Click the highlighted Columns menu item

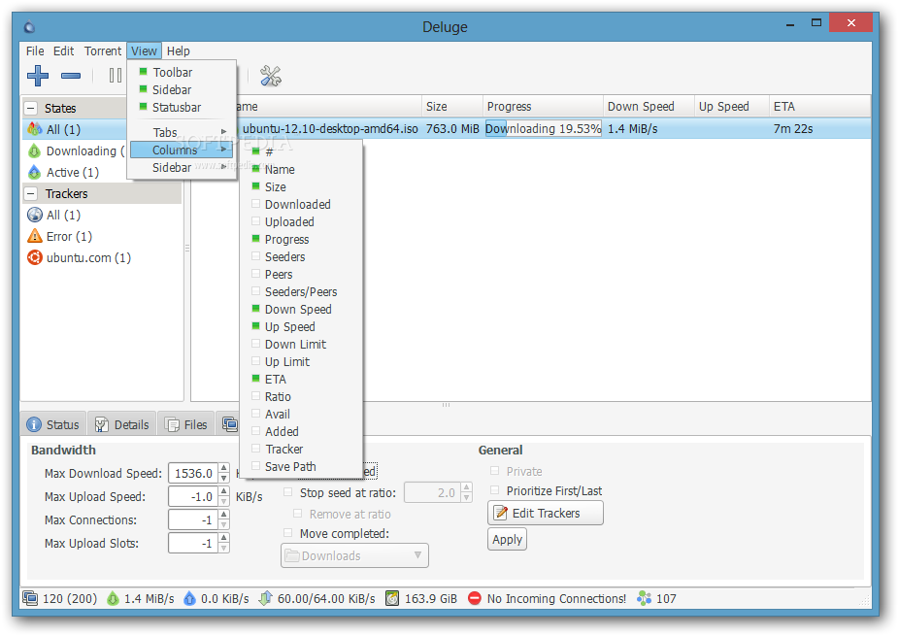tap(182, 151)
